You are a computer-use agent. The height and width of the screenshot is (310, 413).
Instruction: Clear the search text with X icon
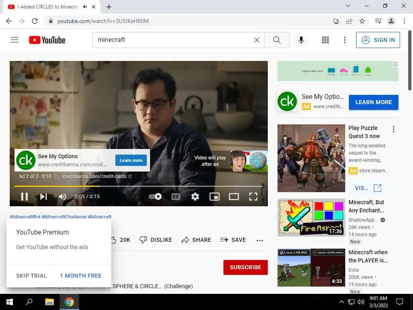tap(257, 40)
